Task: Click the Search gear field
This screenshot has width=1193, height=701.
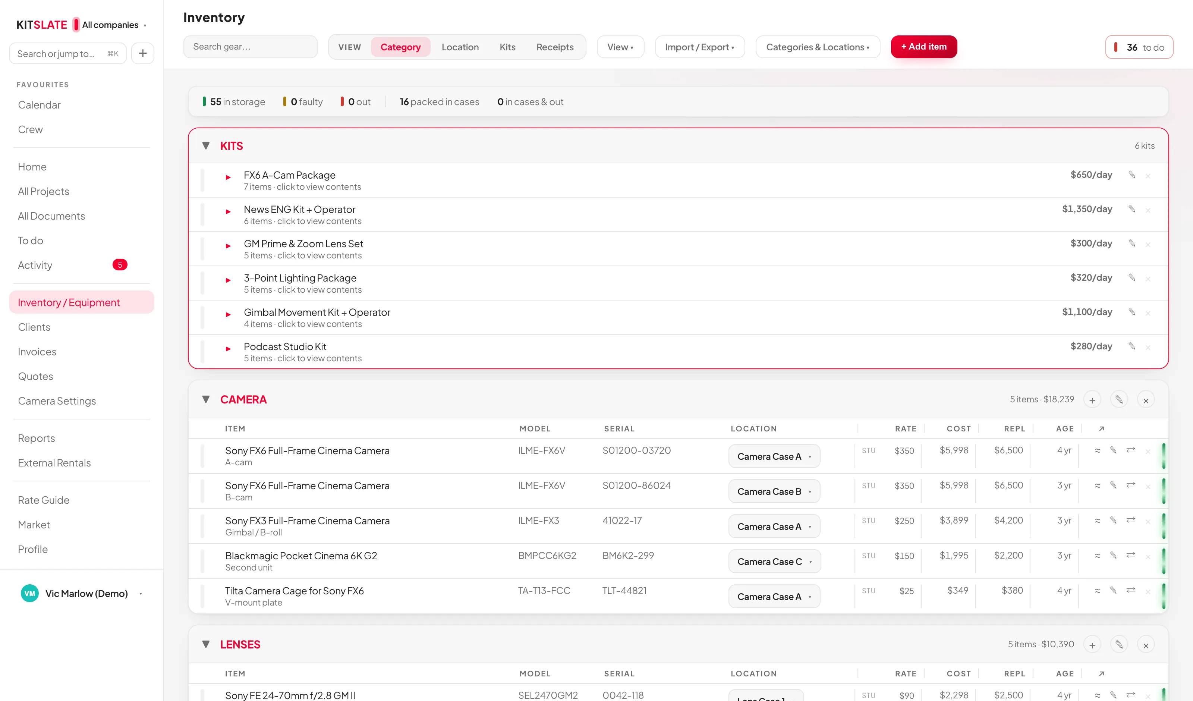Action: click(251, 46)
